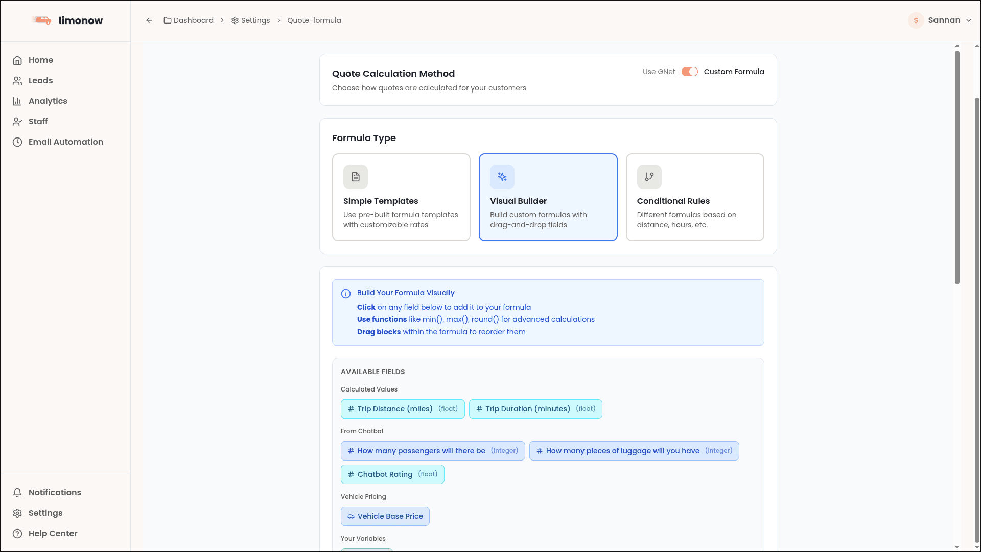Open Help Center from the sidebar
The height and width of the screenshot is (552, 981).
53,533
